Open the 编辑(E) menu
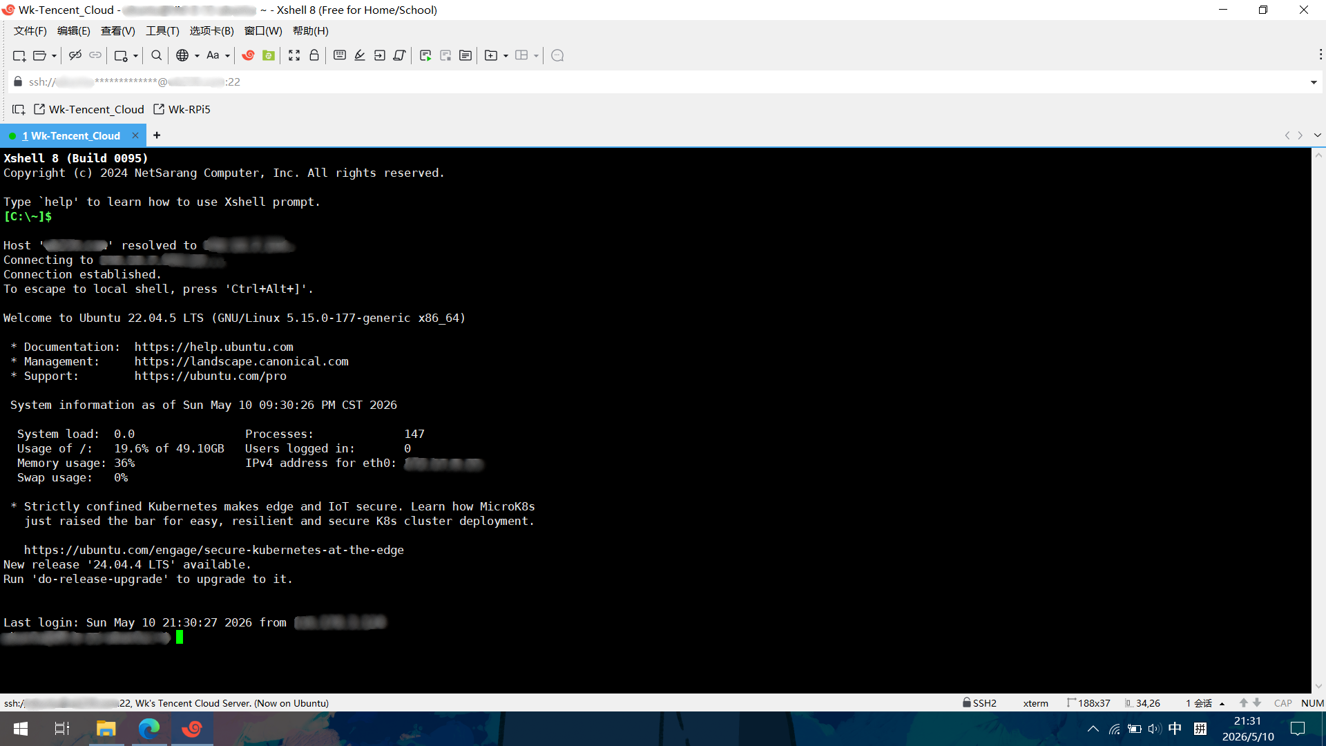 tap(74, 31)
